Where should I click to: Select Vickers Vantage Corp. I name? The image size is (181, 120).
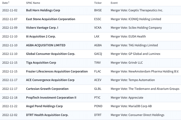[42, 28]
